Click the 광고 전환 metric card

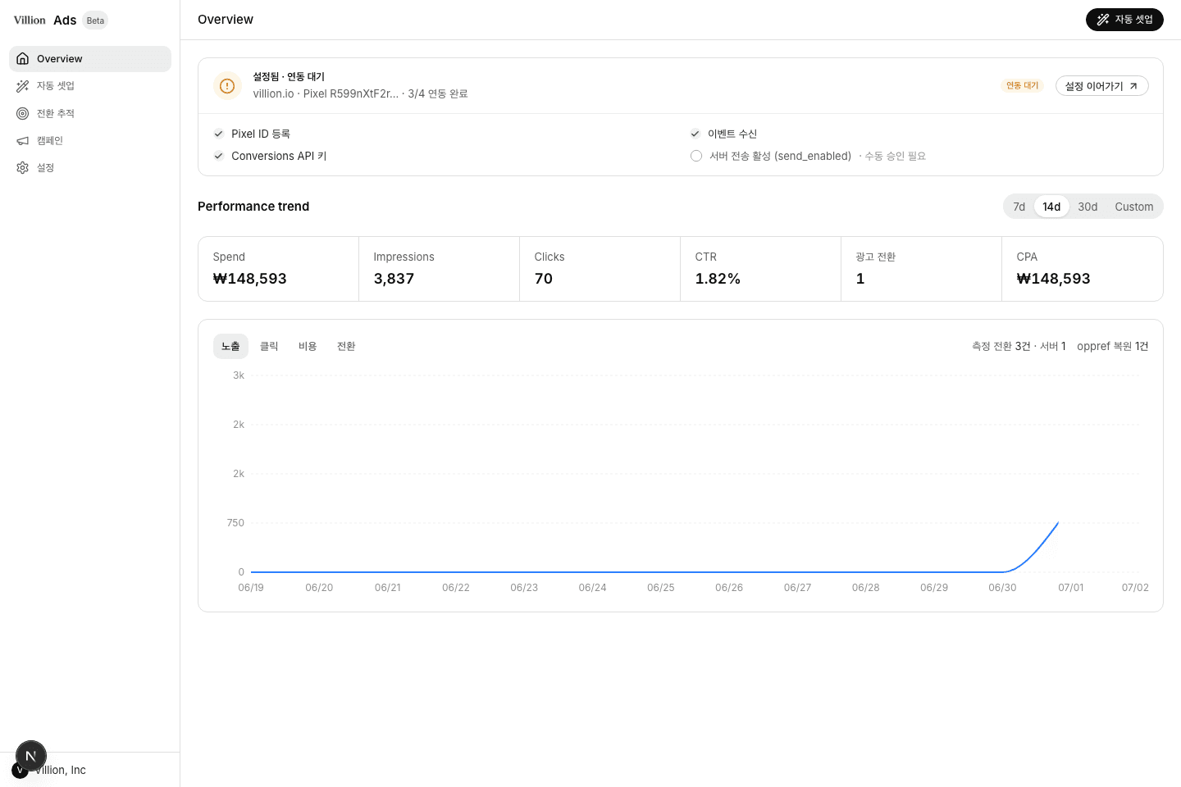pyautogui.click(x=921, y=269)
